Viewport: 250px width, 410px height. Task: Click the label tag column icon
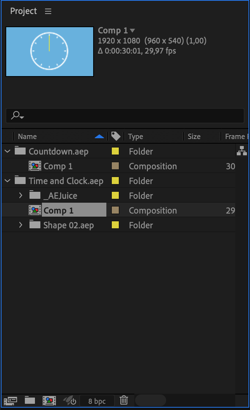click(115, 136)
